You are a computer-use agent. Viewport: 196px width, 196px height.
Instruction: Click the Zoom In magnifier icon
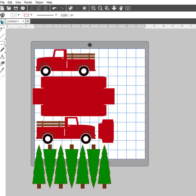(x=93, y=8)
